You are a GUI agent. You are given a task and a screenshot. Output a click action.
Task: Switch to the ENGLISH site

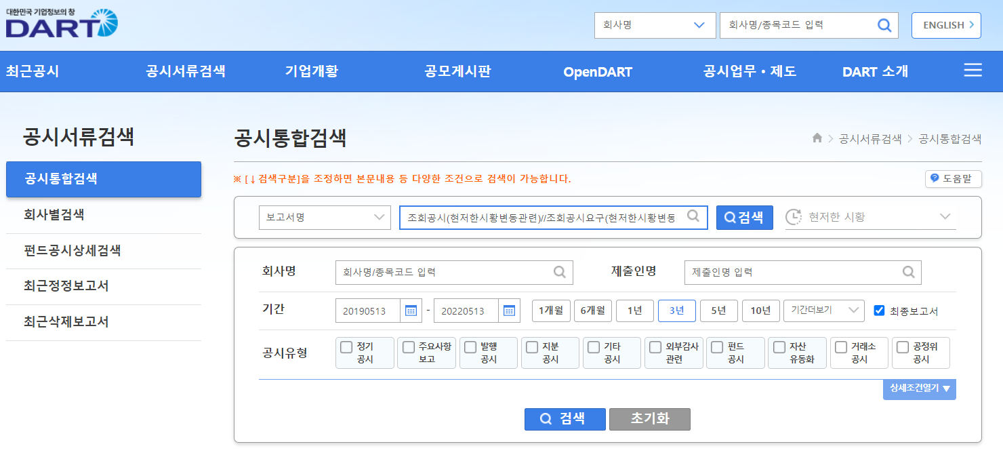tap(946, 25)
